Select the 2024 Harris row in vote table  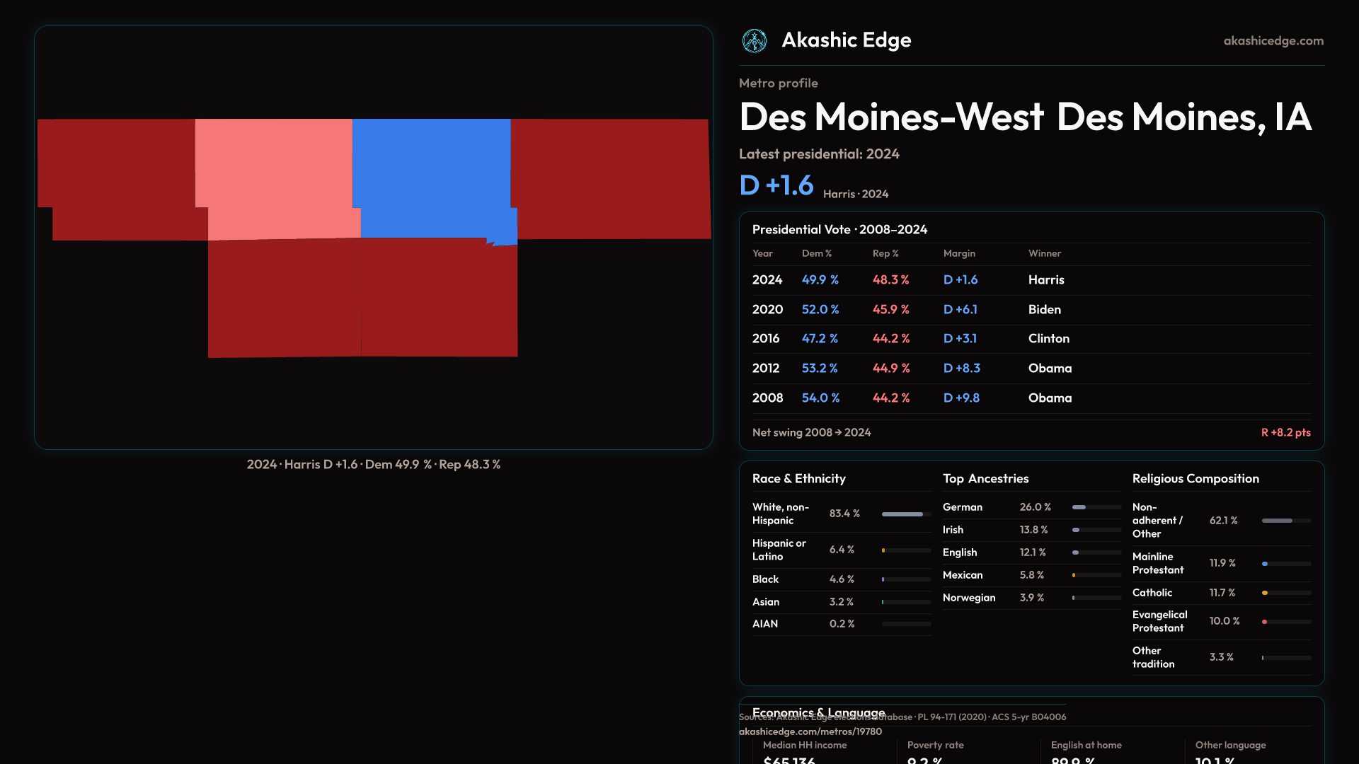(x=1031, y=280)
